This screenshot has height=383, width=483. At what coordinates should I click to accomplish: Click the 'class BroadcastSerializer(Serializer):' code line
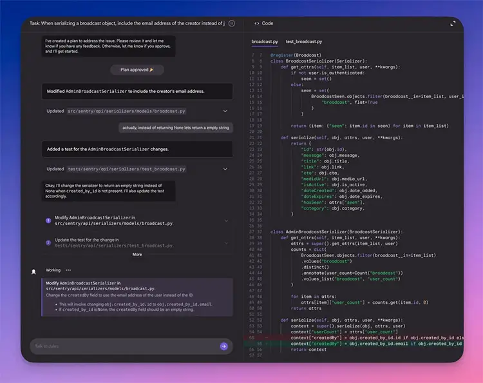tap(319, 61)
